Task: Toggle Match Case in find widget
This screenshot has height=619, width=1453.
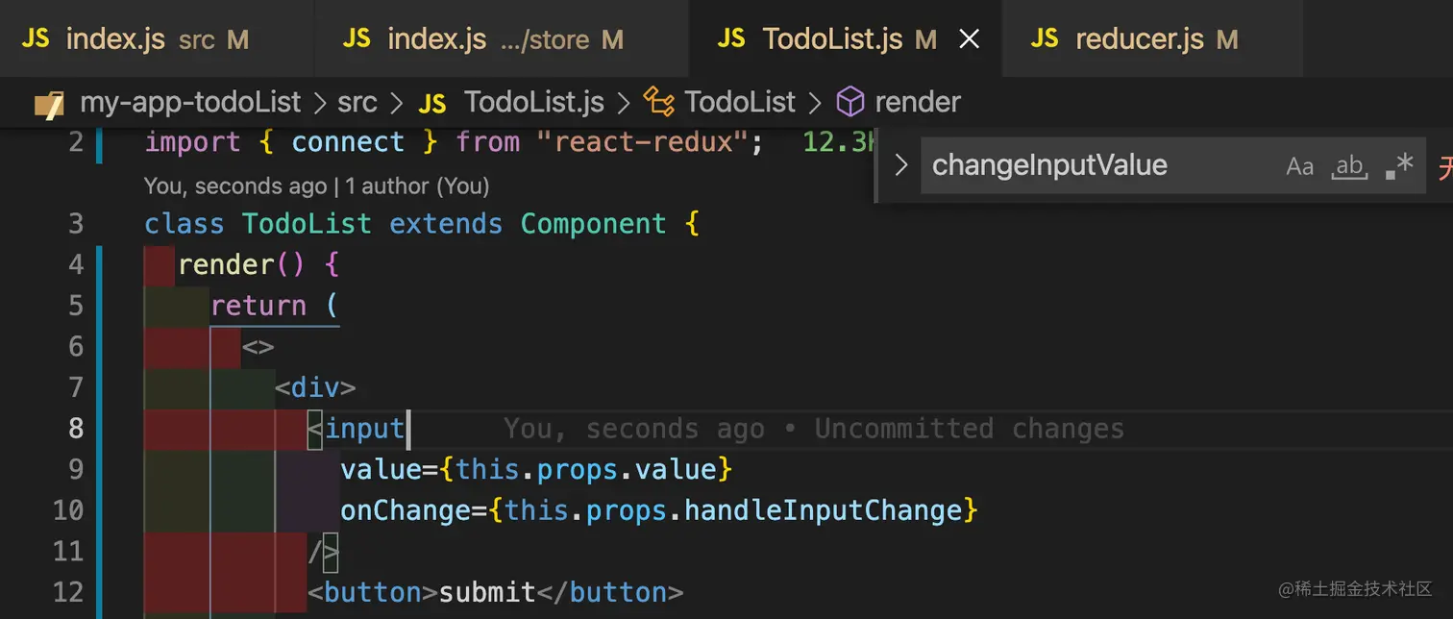Action: click(x=1299, y=166)
